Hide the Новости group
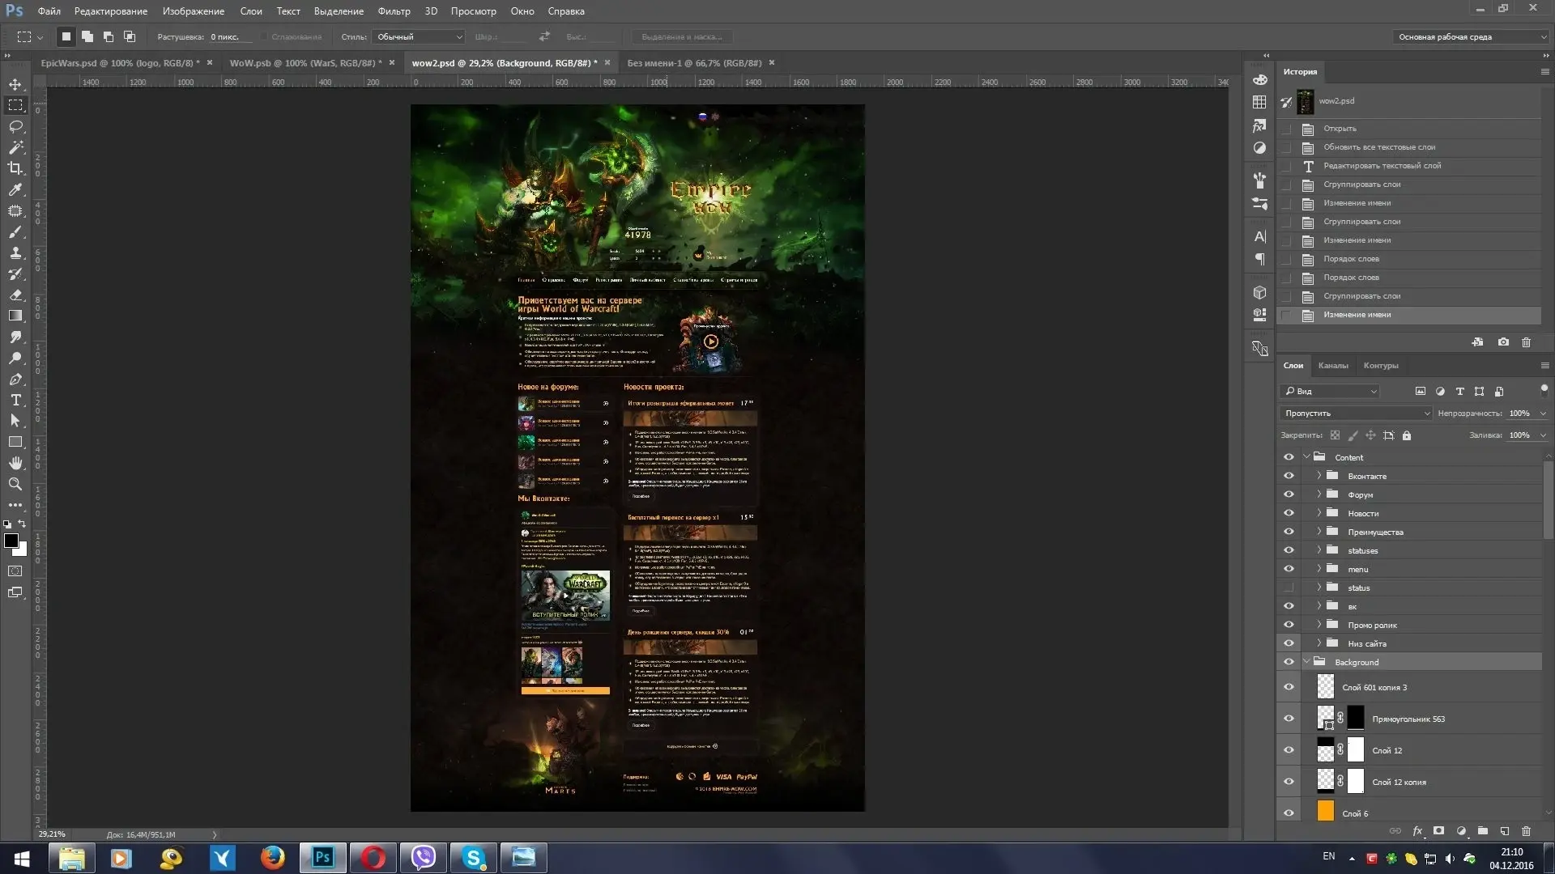The image size is (1555, 874). coord(1289,513)
